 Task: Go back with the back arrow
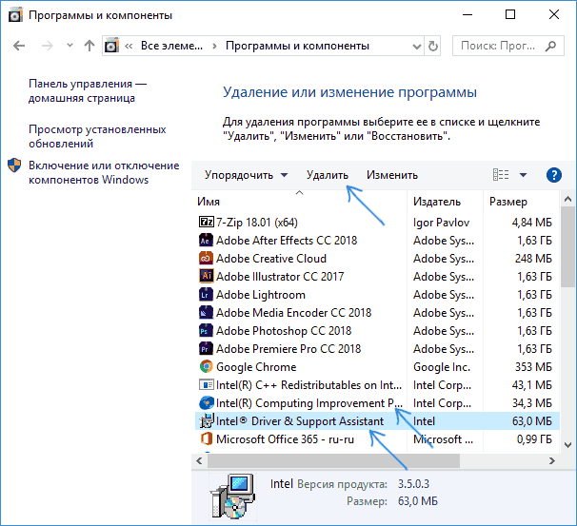tap(19, 46)
